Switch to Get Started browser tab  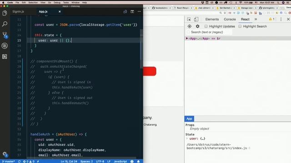(226, 8)
